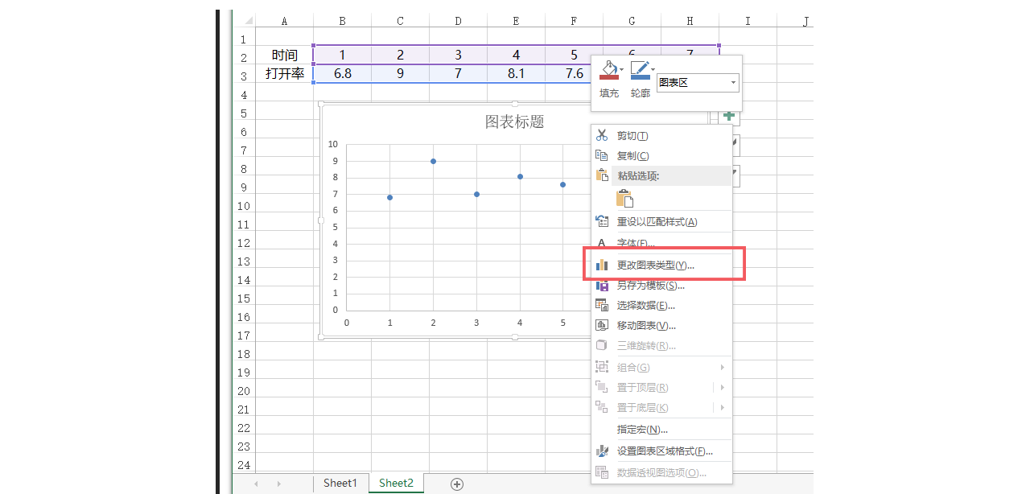Click the Outline pen icon
The height and width of the screenshot is (494, 1030).
point(639,70)
